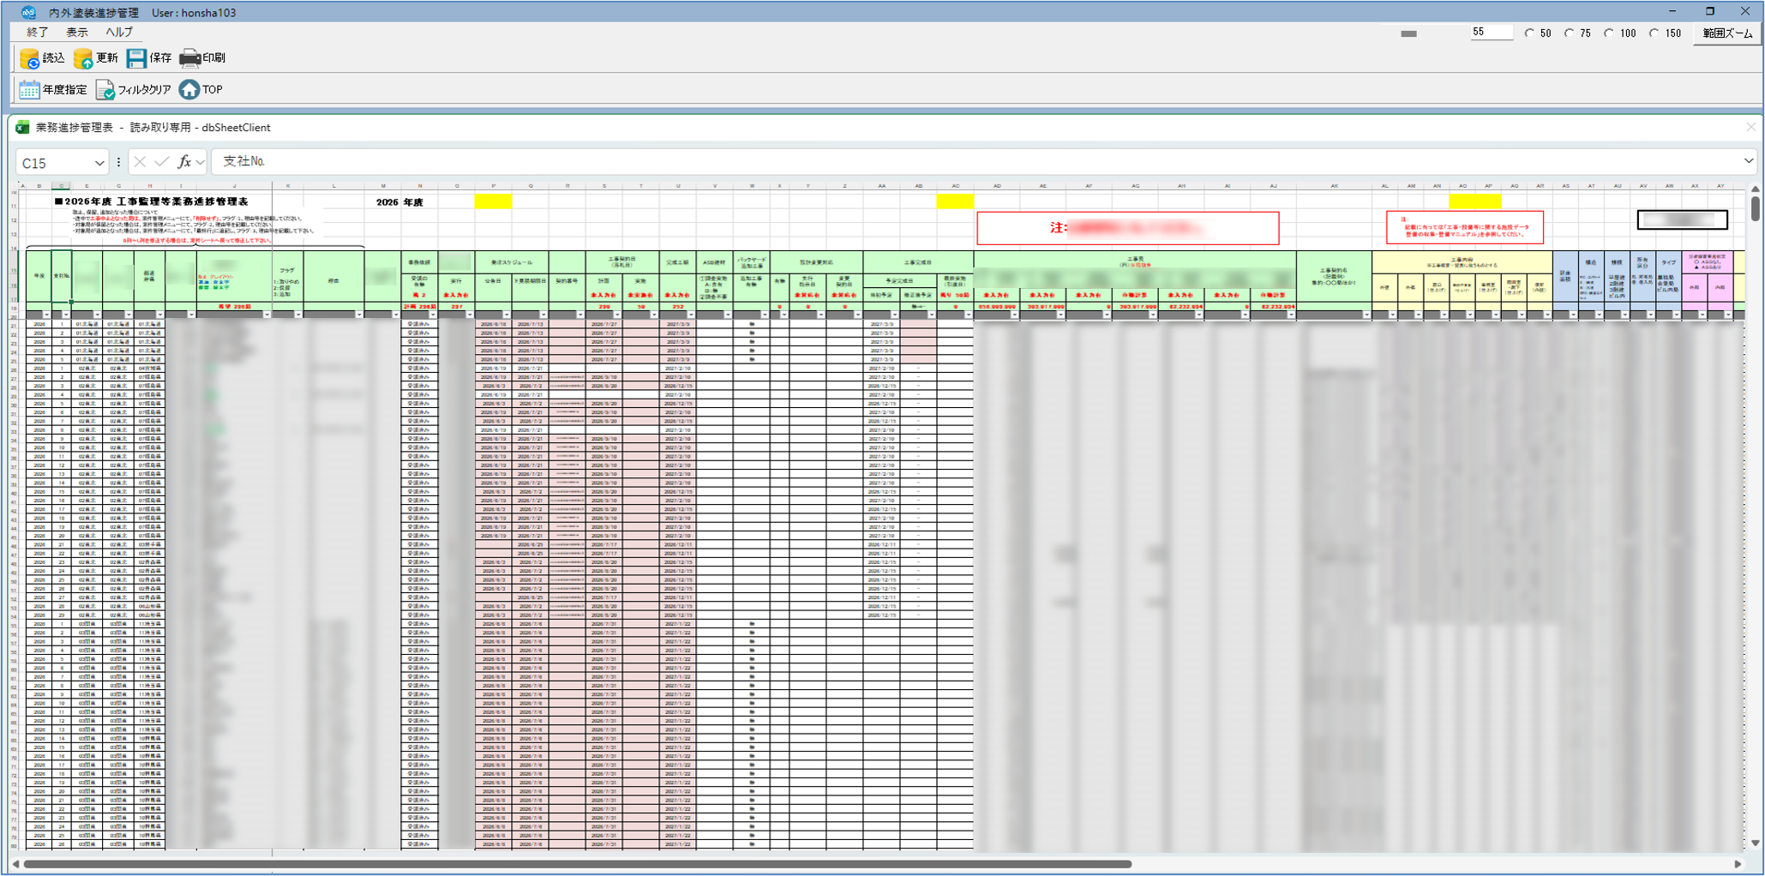
Task: Select the 150 zoom radio button
Action: tap(1654, 33)
